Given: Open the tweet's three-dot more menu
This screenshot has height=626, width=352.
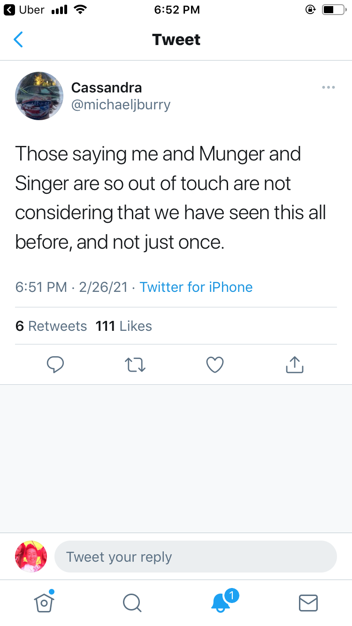Looking at the screenshot, I should tap(328, 87).
